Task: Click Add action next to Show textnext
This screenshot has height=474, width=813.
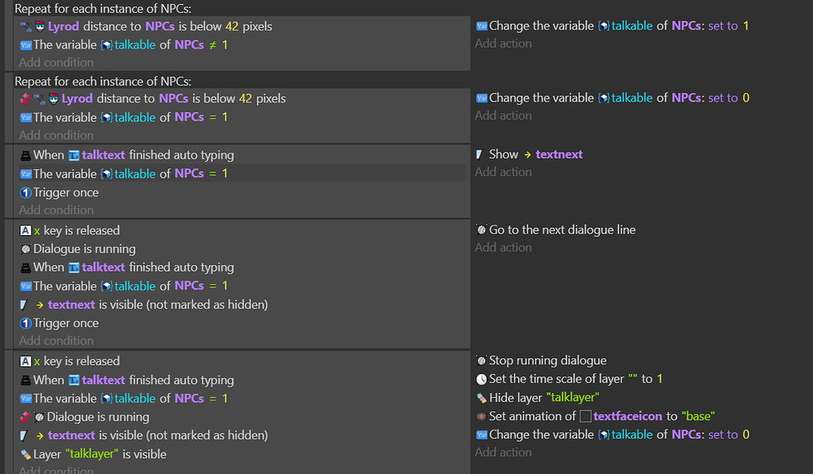Action: [503, 172]
